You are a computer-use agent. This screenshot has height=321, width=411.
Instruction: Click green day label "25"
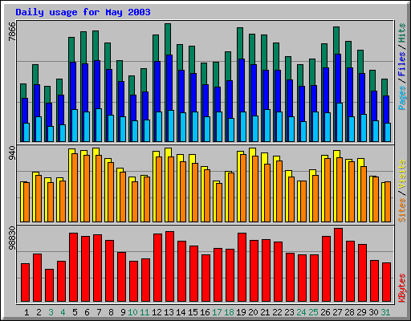313,312
